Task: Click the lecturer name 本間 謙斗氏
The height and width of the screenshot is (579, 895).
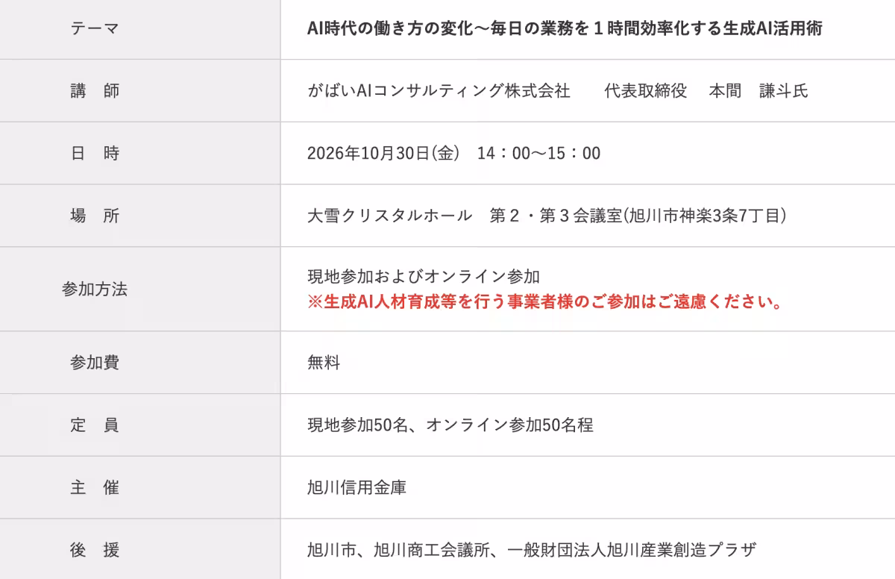Action: [759, 91]
